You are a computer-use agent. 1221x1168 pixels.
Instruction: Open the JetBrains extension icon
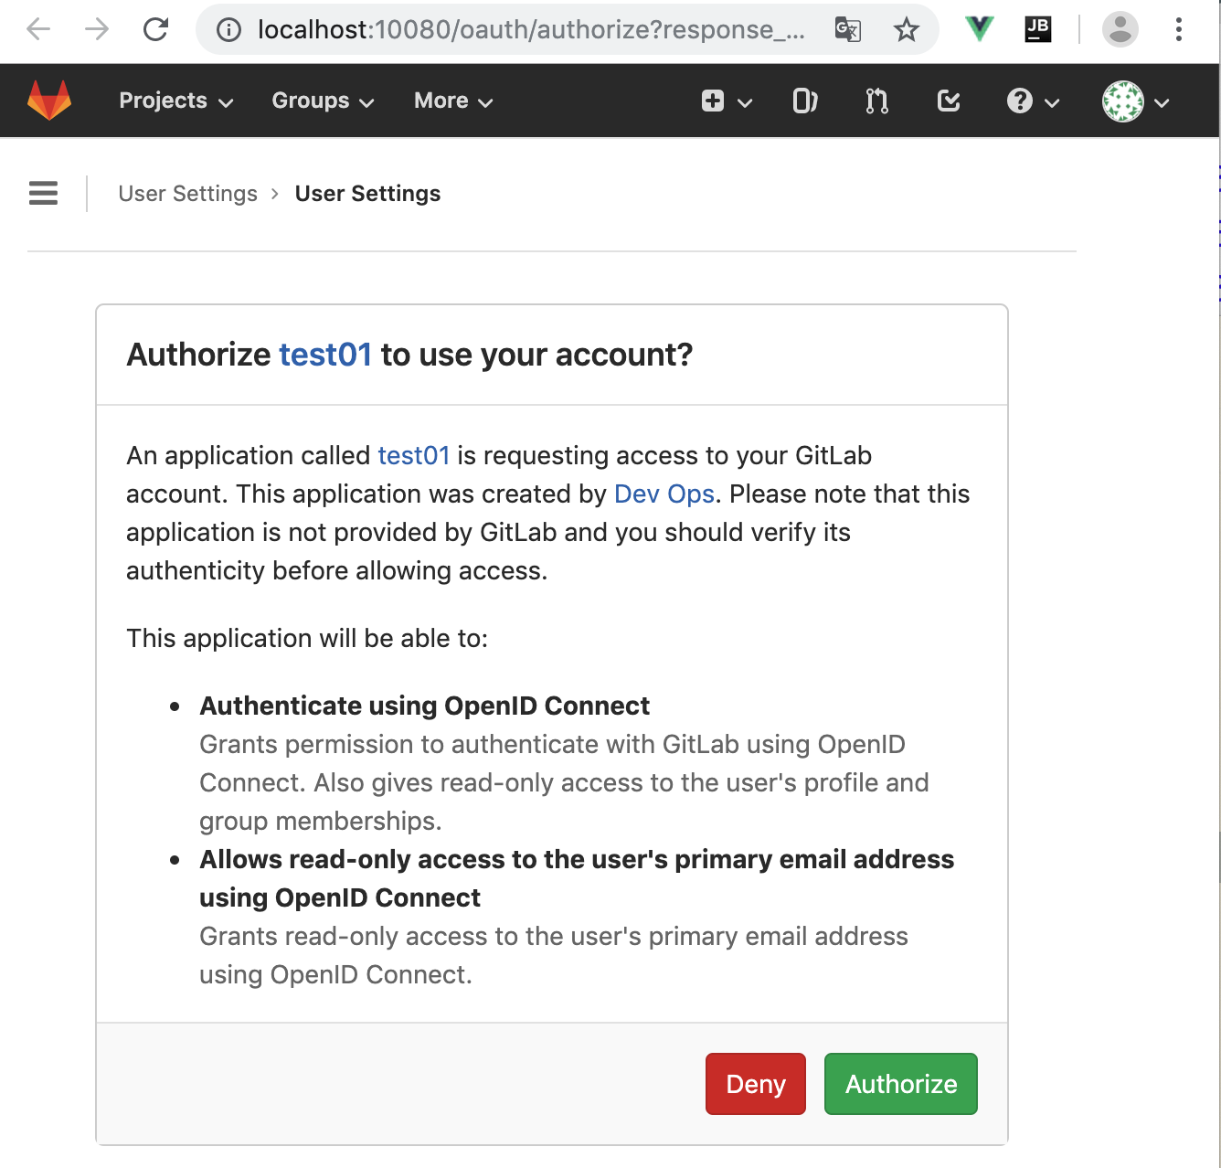pos(1038,29)
